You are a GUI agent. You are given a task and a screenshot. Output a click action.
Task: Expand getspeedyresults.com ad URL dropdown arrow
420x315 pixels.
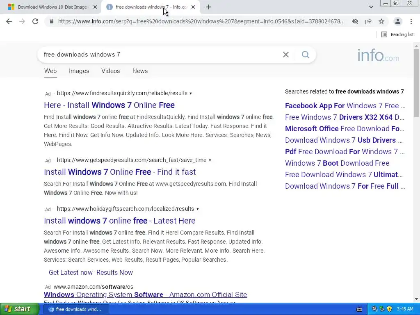click(210, 160)
